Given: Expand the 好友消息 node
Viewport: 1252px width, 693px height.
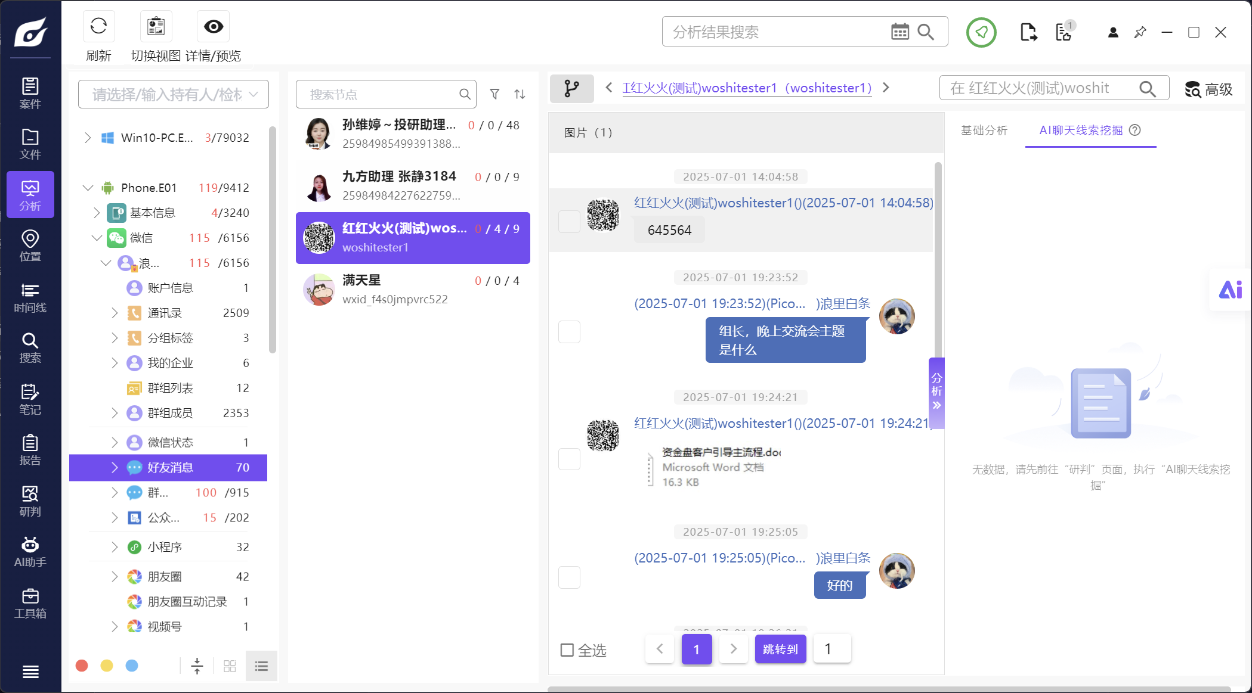Looking at the screenshot, I should 115,467.
